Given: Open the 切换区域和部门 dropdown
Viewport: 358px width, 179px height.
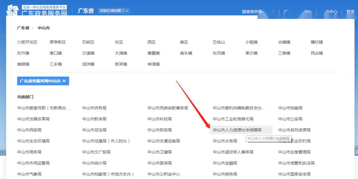Looking at the screenshot, I should click(114, 11).
